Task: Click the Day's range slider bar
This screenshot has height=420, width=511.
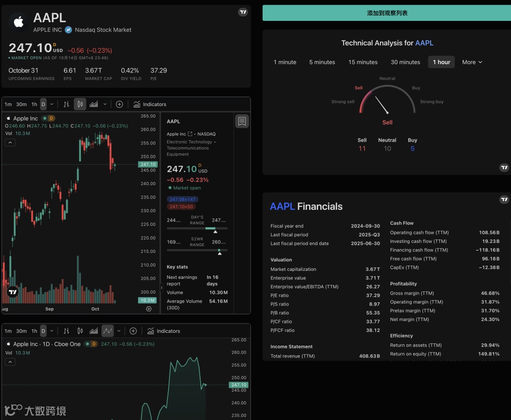Action: pos(197,229)
